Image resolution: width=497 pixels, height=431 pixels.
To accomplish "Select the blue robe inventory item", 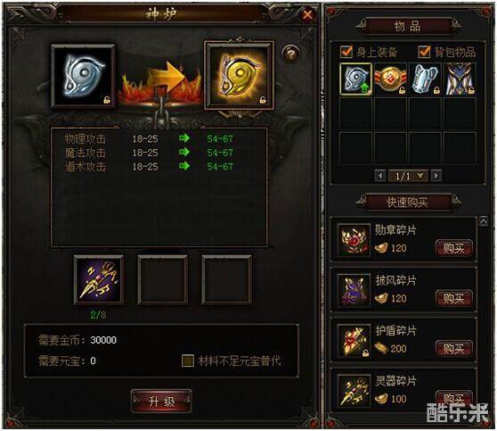I will tap(460, 79).
